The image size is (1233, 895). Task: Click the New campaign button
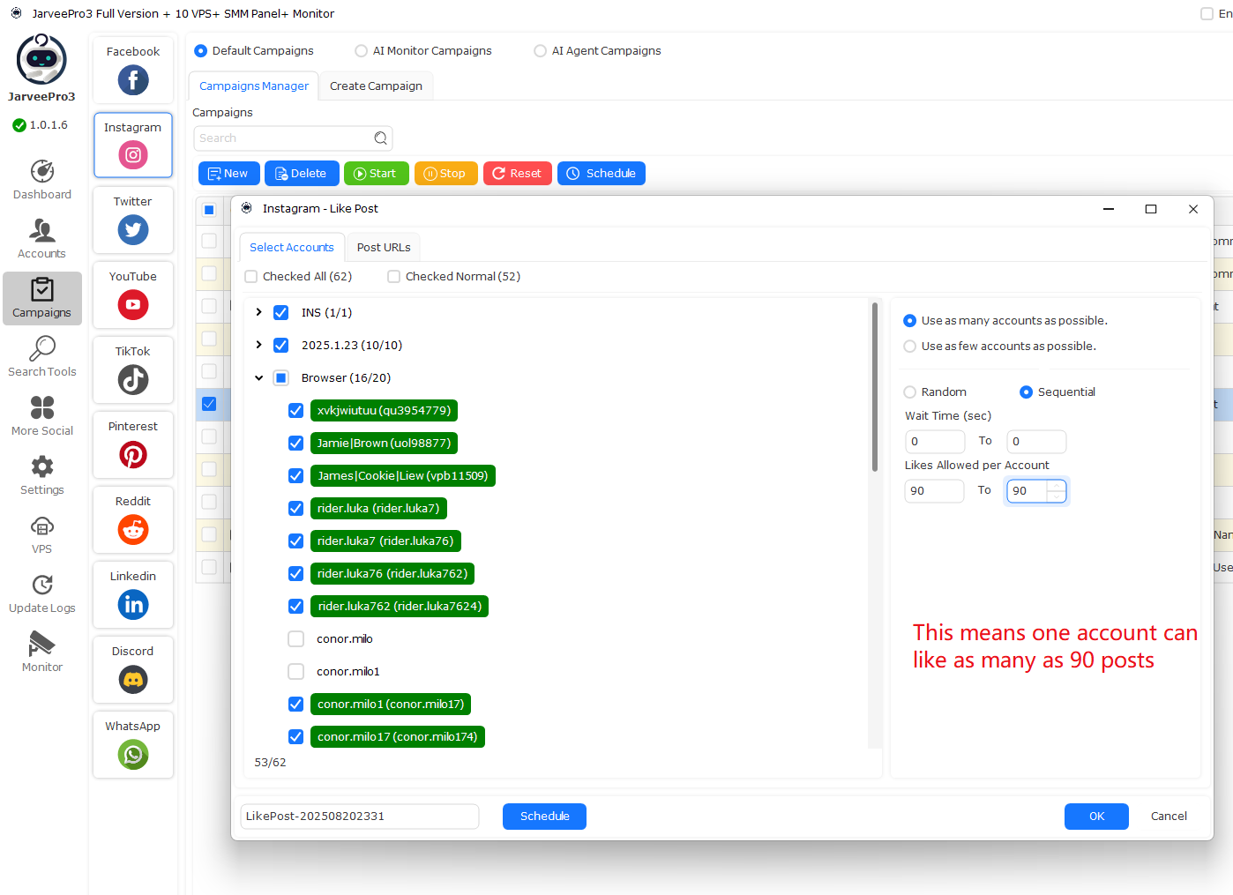coord(228,174)
